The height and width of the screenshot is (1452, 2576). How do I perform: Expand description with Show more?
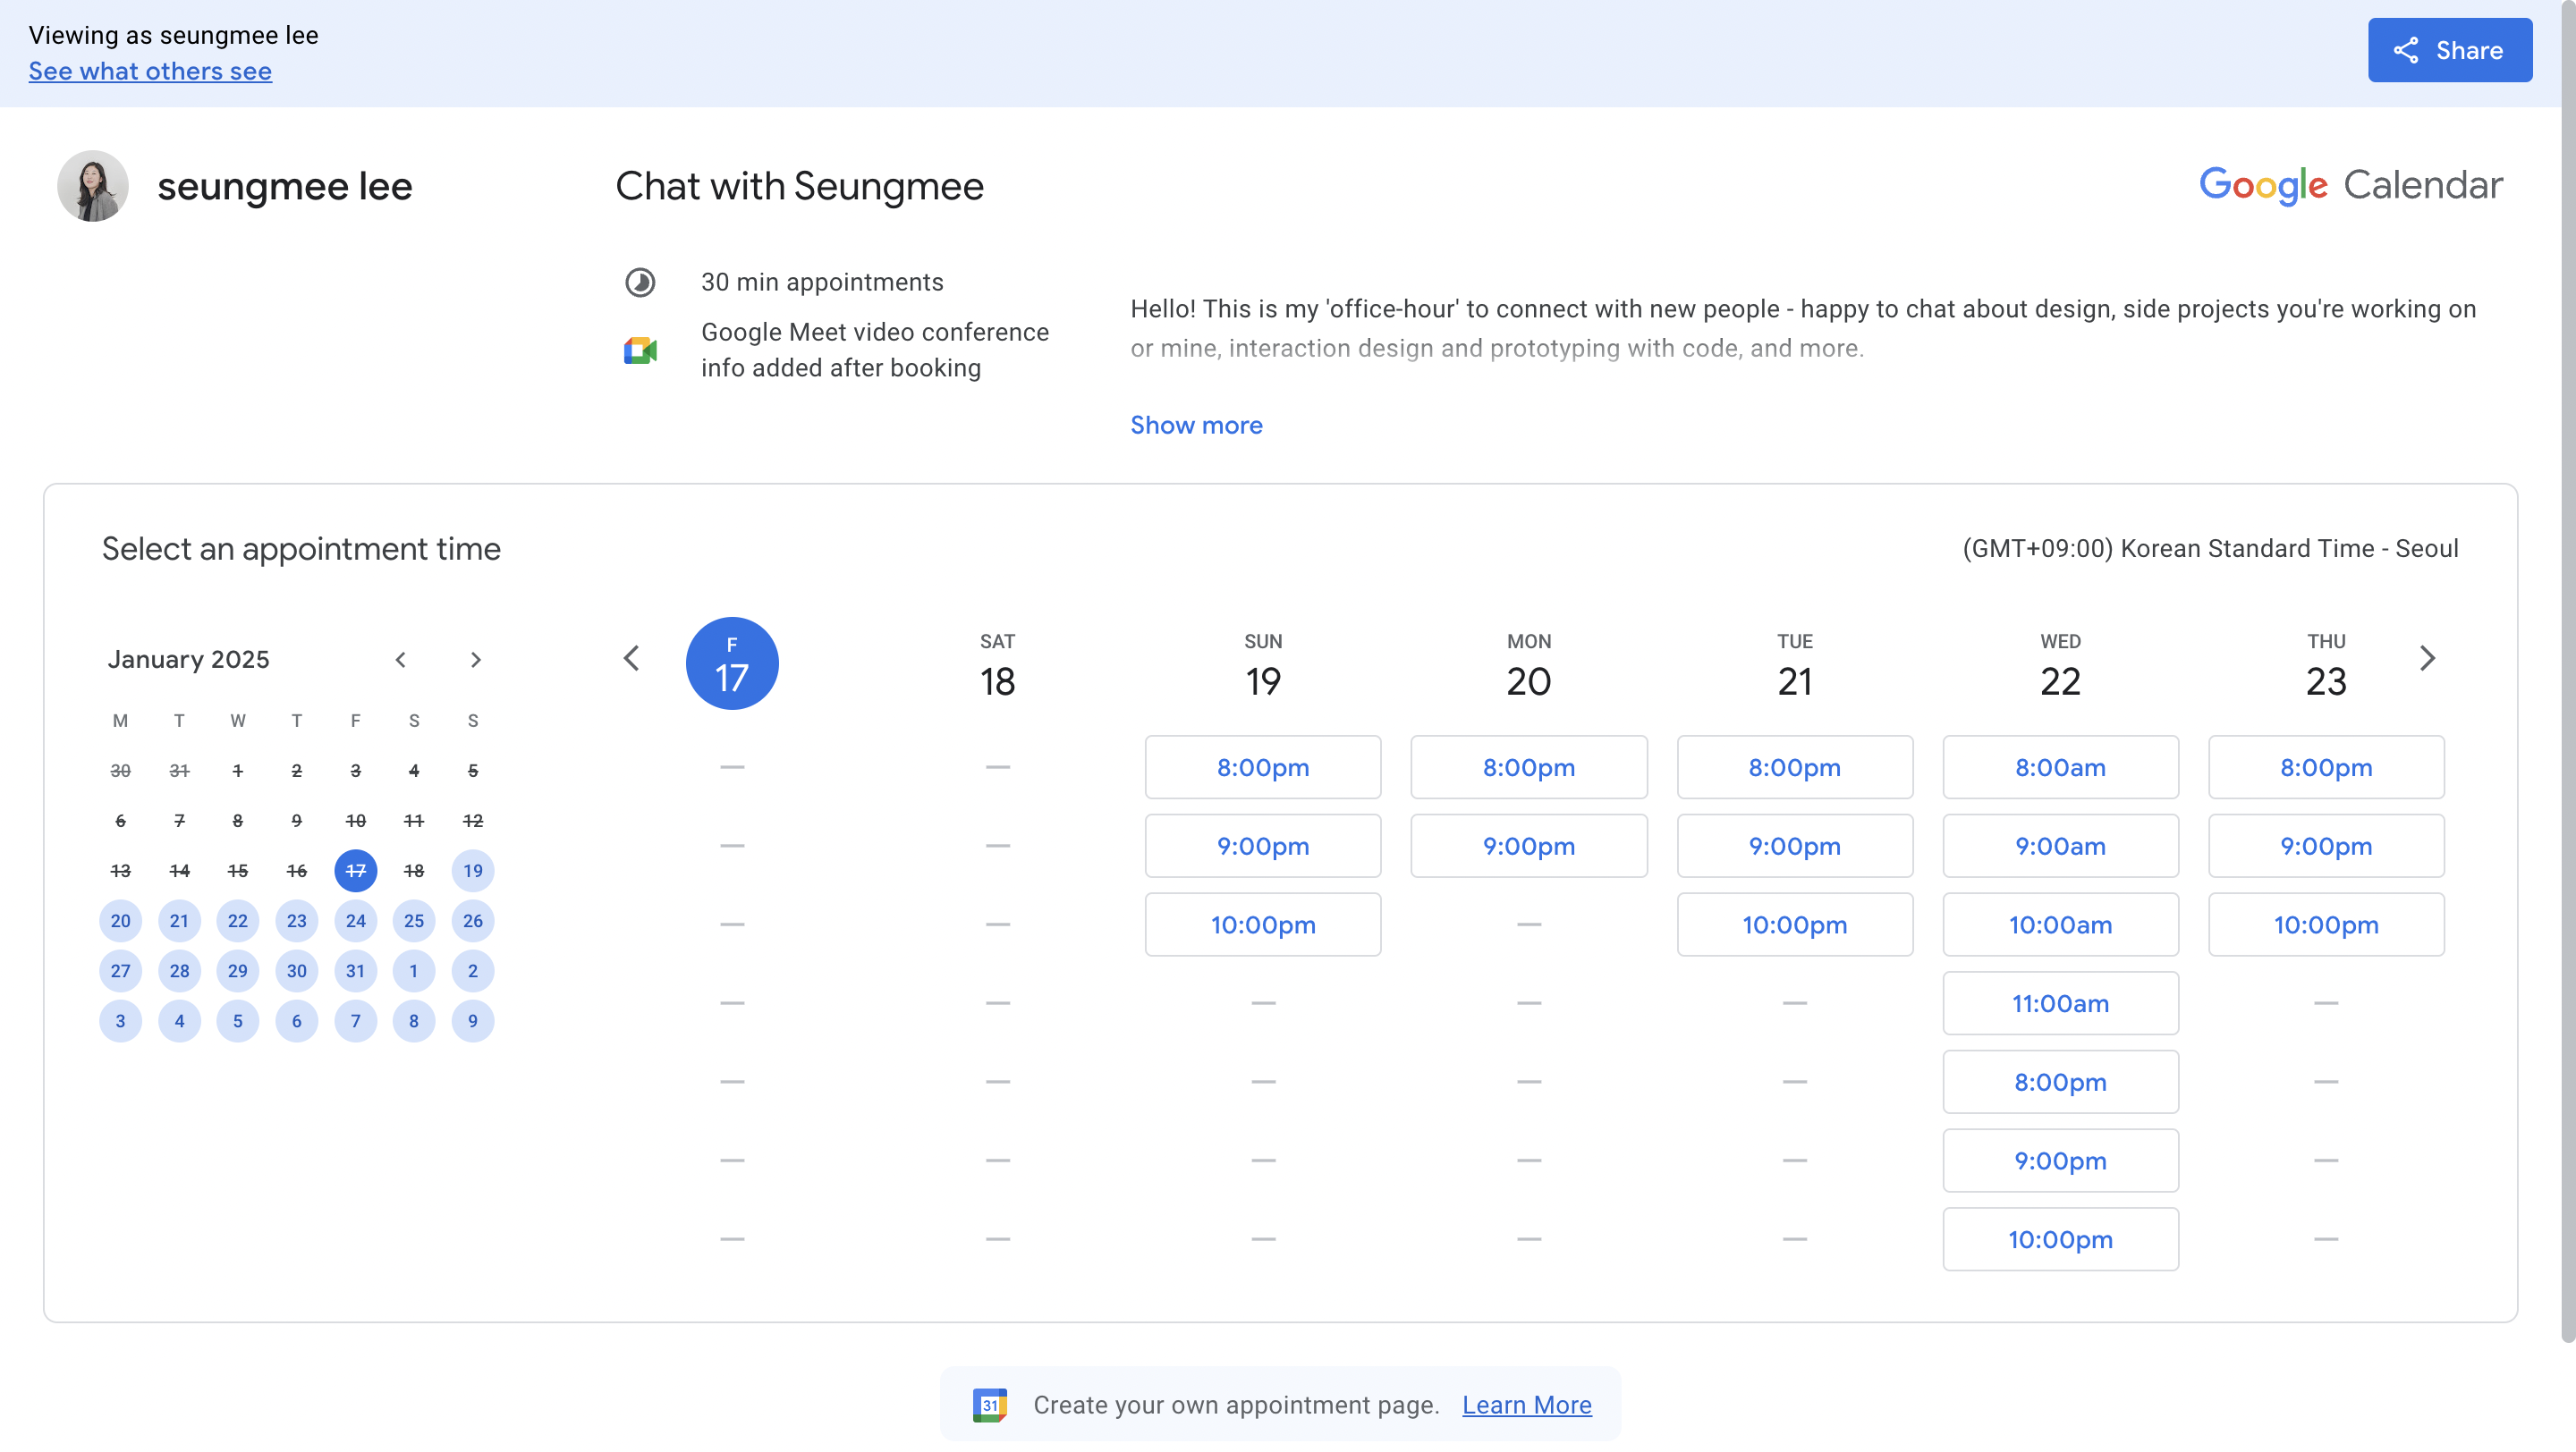[1196, 425]
